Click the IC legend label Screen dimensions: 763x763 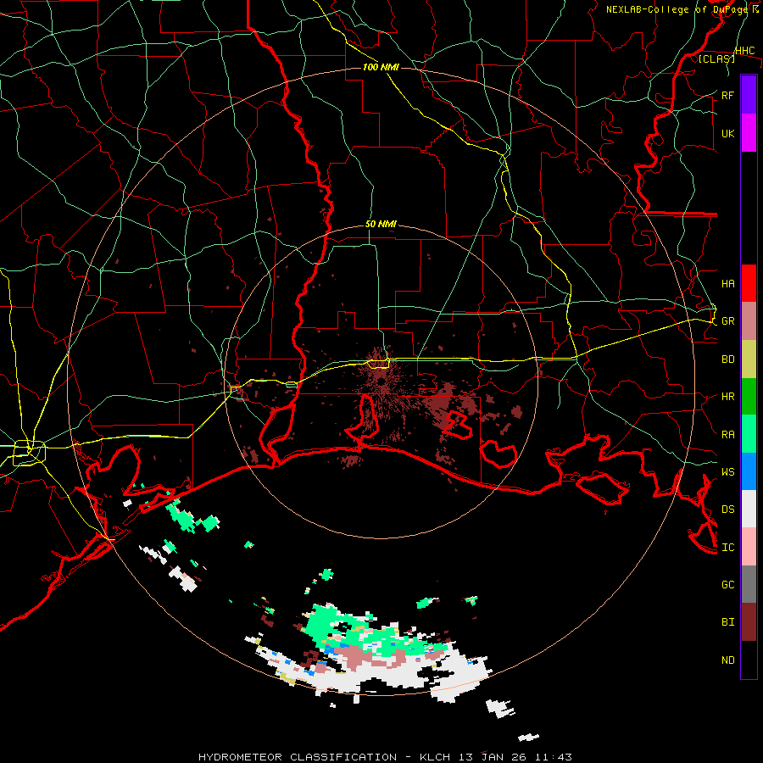tap(727, 548)
